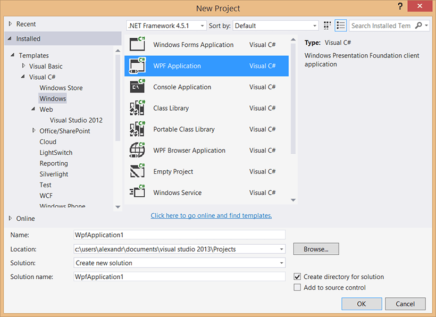This screenshot has height=317, width=436.
Task: Select Windows Store in the template tree
Action: (61, 88)
